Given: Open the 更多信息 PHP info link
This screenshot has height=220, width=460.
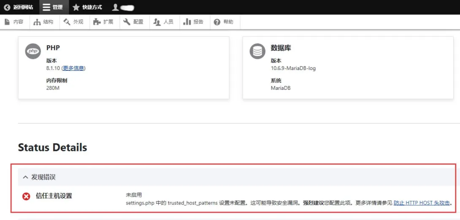Looking at the screenshot, I should pyautogui.click(x=73, y=68).
